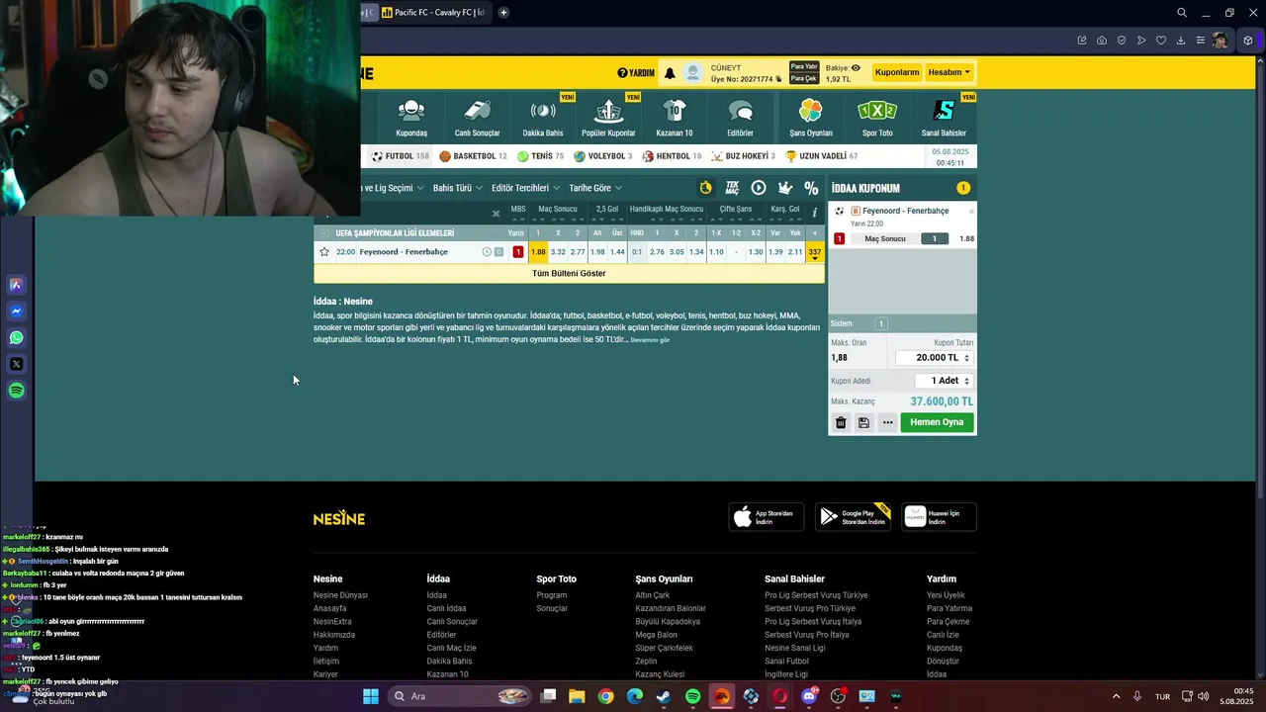The height and width of the screenshot is (712, 1266).
Task: Click Para Çek button
Action: (x=803, y=79)
